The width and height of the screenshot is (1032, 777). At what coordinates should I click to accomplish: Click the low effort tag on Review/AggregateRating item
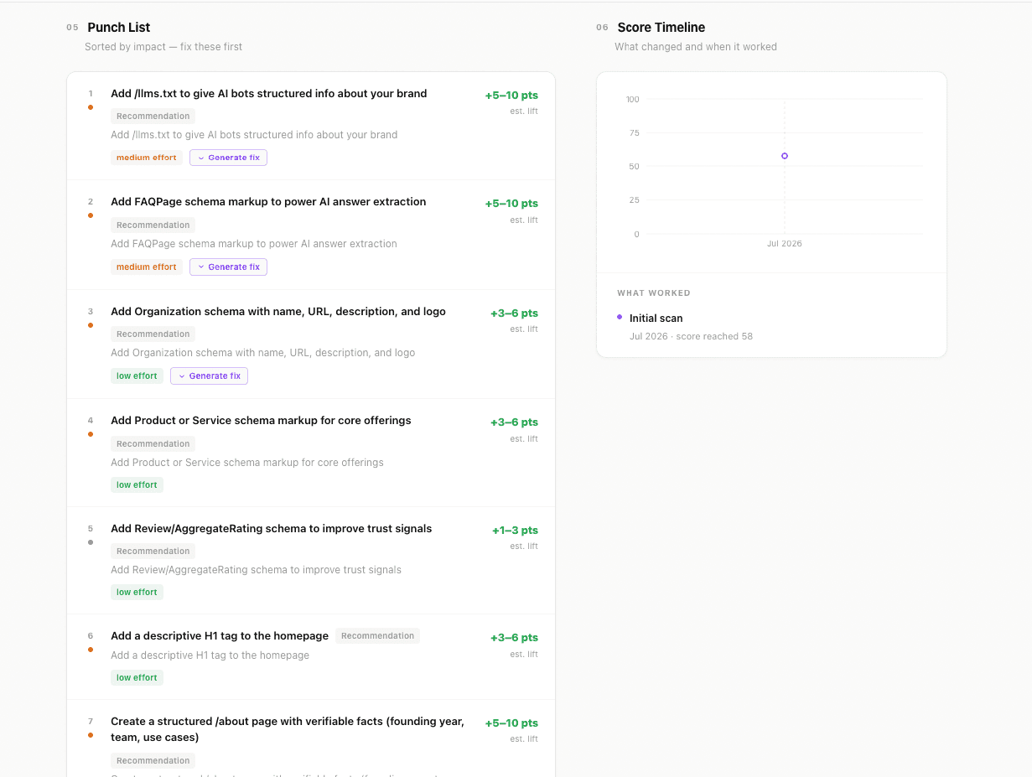click(137, 592)
